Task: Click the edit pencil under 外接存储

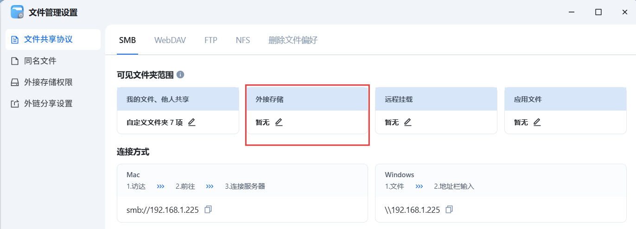Action: (279, 123)
